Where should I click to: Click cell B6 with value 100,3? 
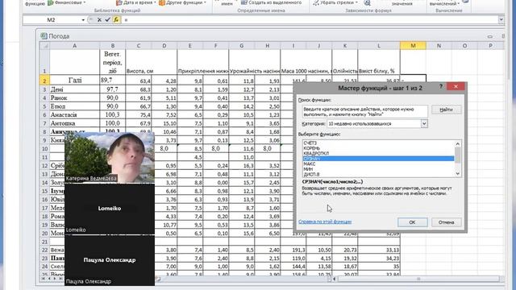[113, 114]
